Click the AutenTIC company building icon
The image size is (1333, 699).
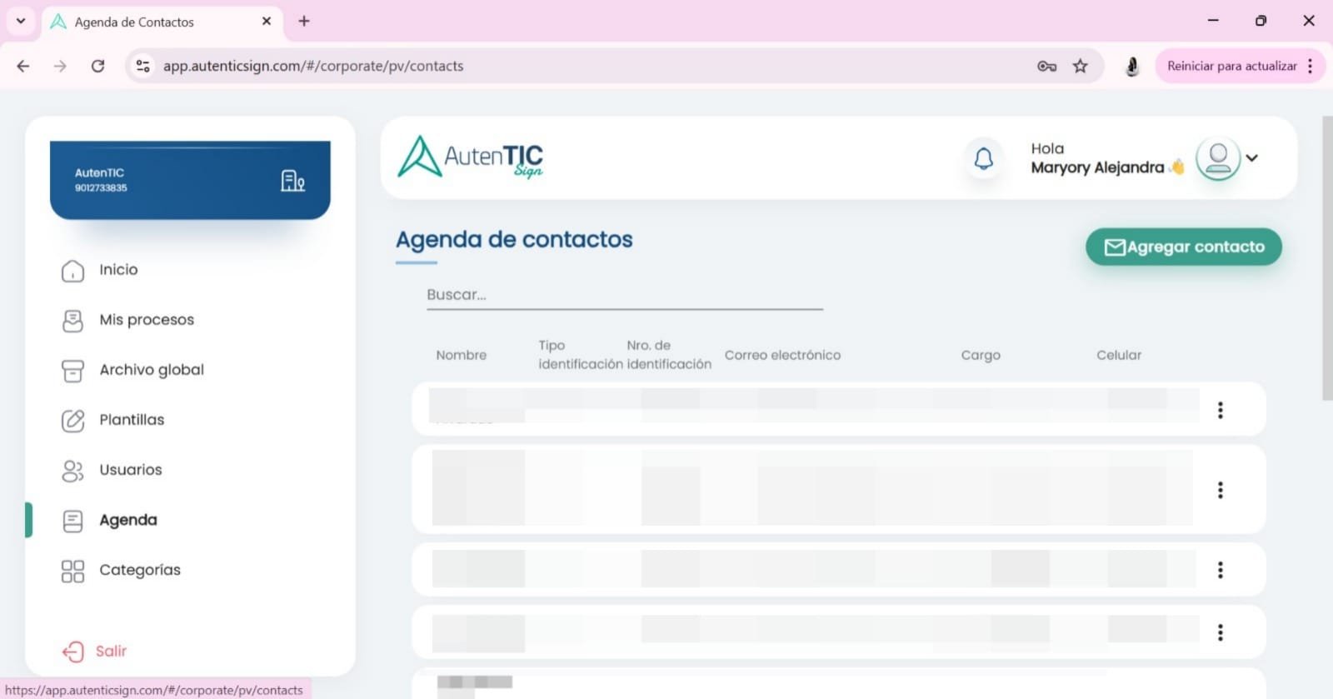(x=292, y=181)
